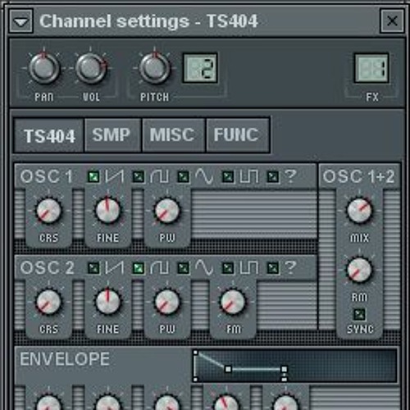Click the OSC 1 section label
Image resolution: width=410 pixels, height=410 pixels.
(x=47, y=176)
